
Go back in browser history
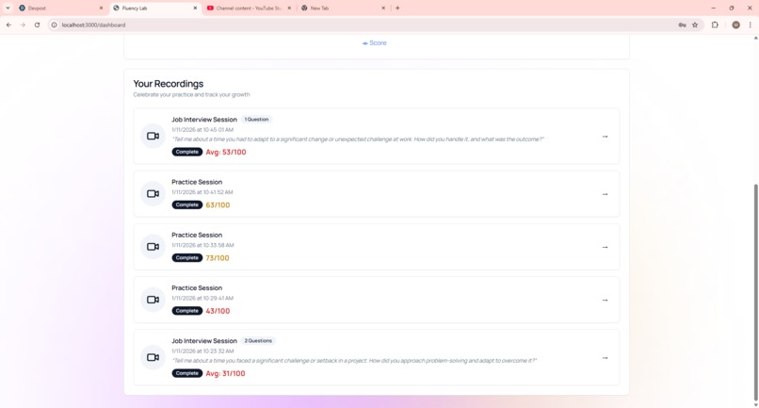pos(8,24)
